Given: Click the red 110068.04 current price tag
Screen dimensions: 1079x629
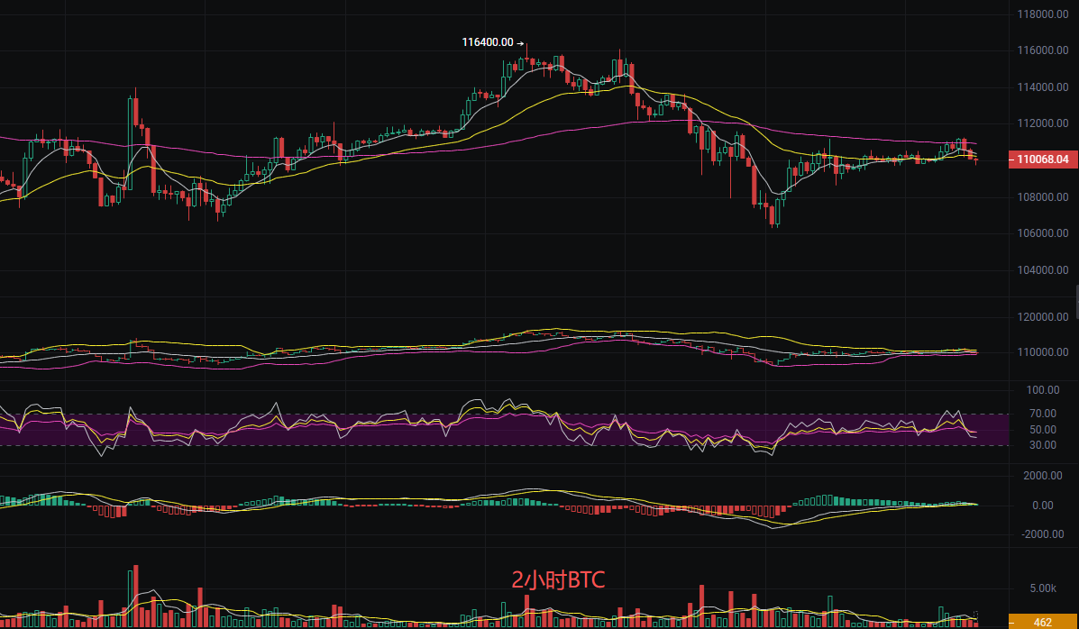Looking at the screenshot, I should [1042, 160].
